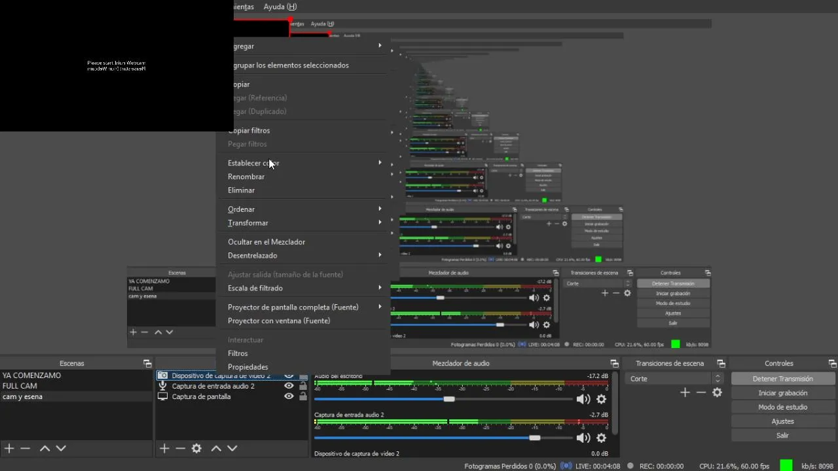
Task: Add a new scene with plus icon
Action: [x=9, y=448]
